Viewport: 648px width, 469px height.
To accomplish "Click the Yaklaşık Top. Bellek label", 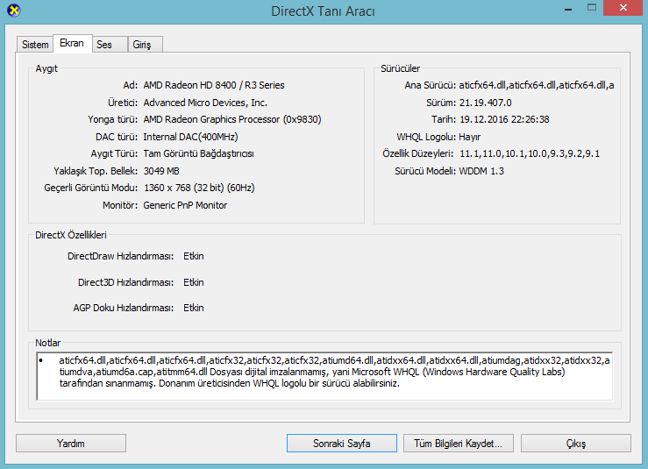I will pyautogui.click(x=96, y=171).
